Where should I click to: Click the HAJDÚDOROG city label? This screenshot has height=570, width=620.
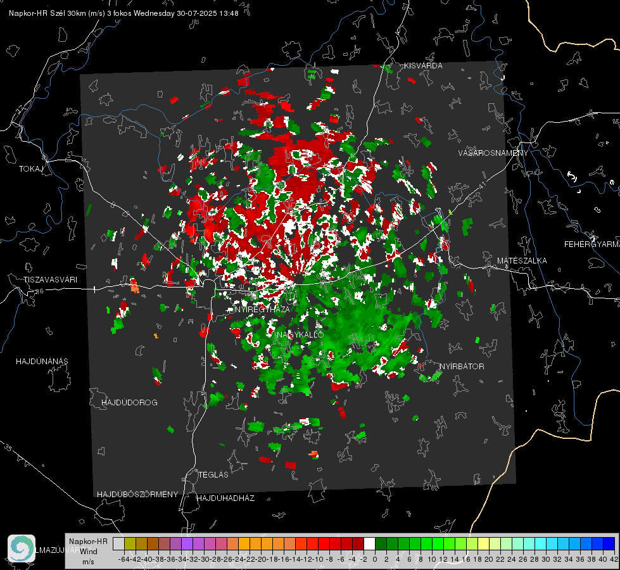[129, 402]
